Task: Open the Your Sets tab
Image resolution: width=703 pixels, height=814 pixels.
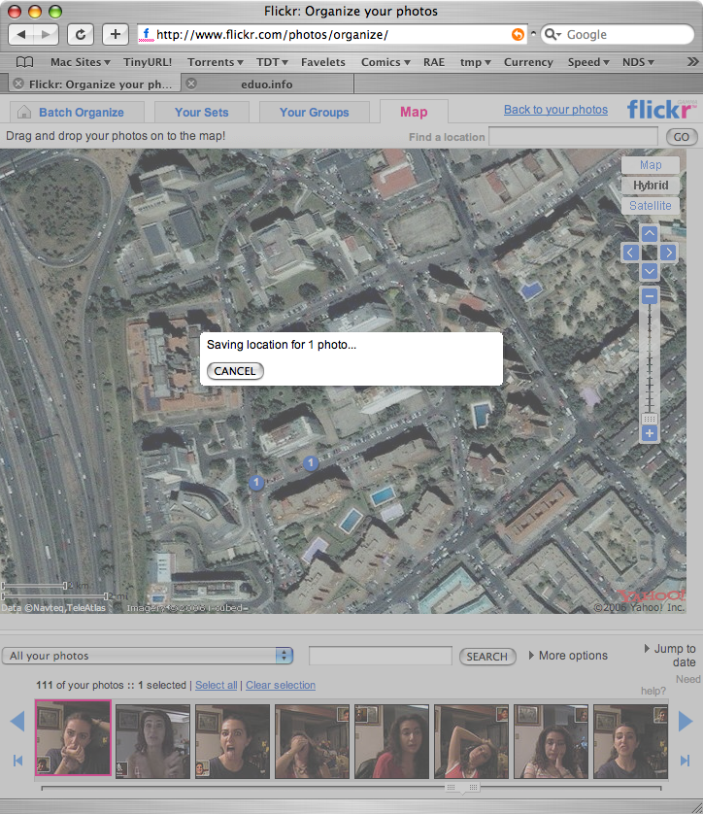Action: click(x=201, y=112)
